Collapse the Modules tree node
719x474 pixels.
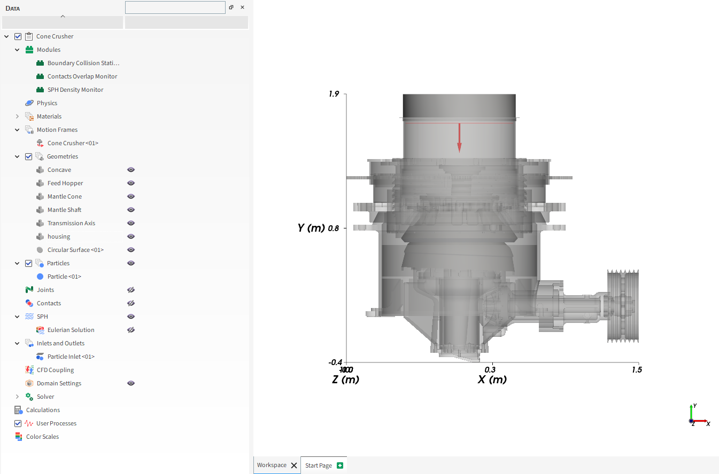pos(17,50)
